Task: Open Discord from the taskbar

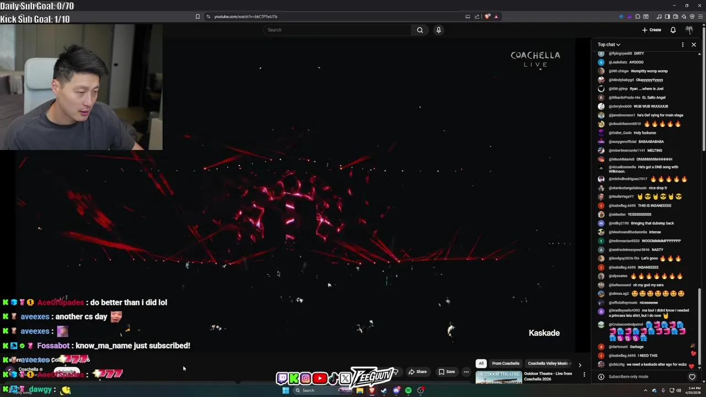Action: [396, 390]
